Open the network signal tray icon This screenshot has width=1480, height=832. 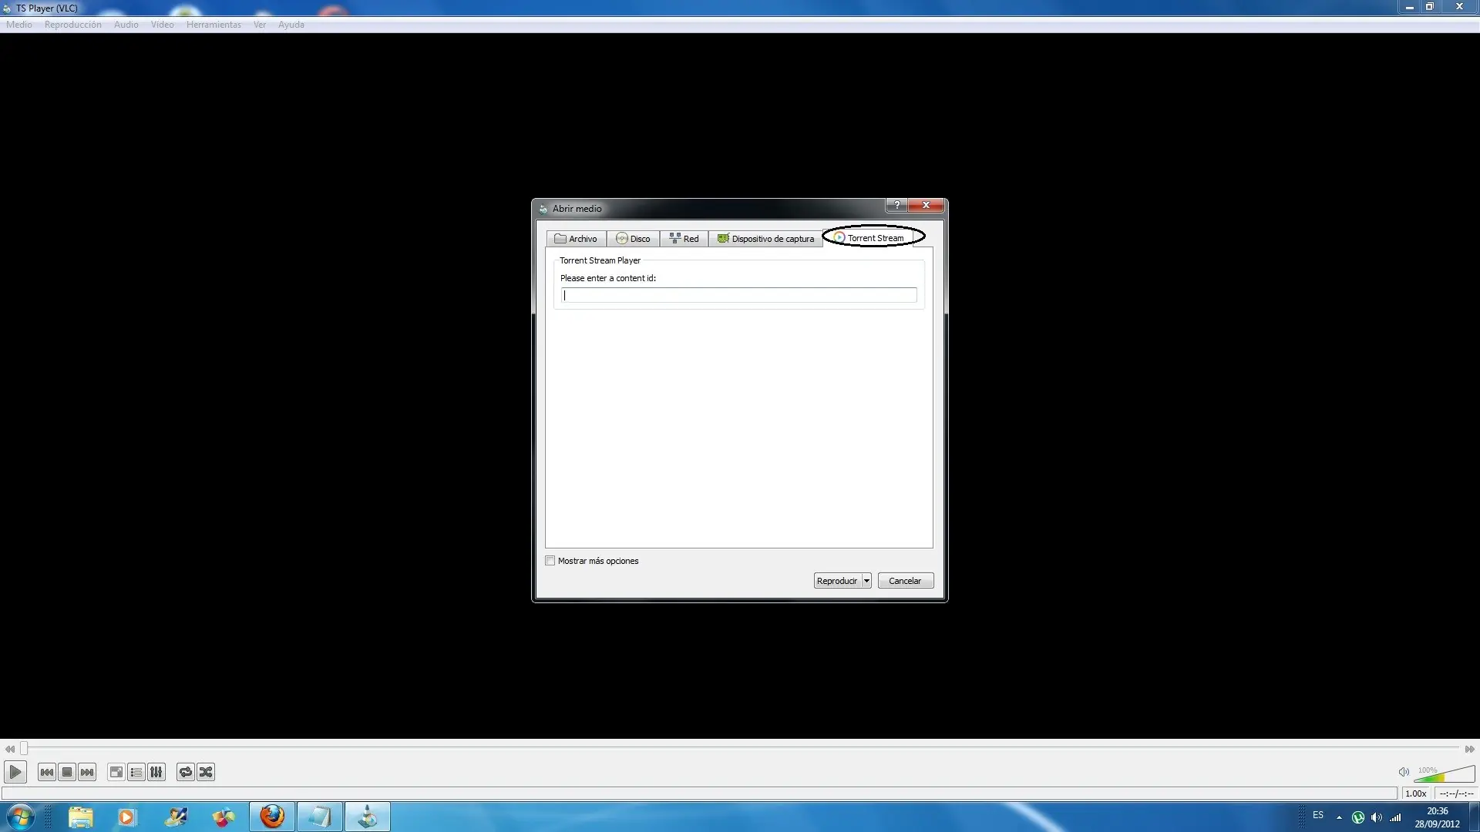coord(1396,817)
